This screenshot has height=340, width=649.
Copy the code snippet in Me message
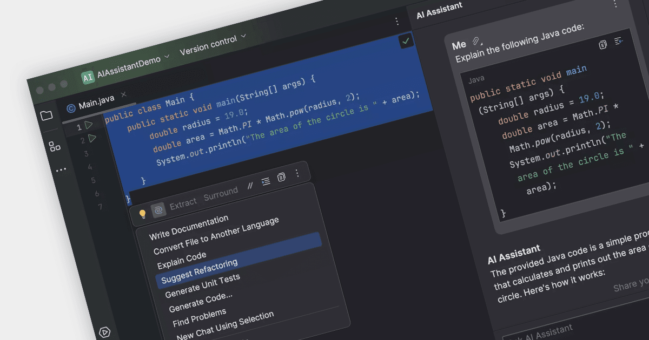pyautogui.click(x=603, y=44)
